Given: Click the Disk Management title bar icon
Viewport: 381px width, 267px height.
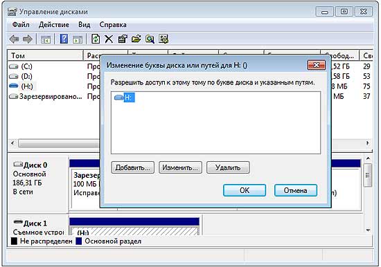Looking at the screenshot, I should pos(12,12).
